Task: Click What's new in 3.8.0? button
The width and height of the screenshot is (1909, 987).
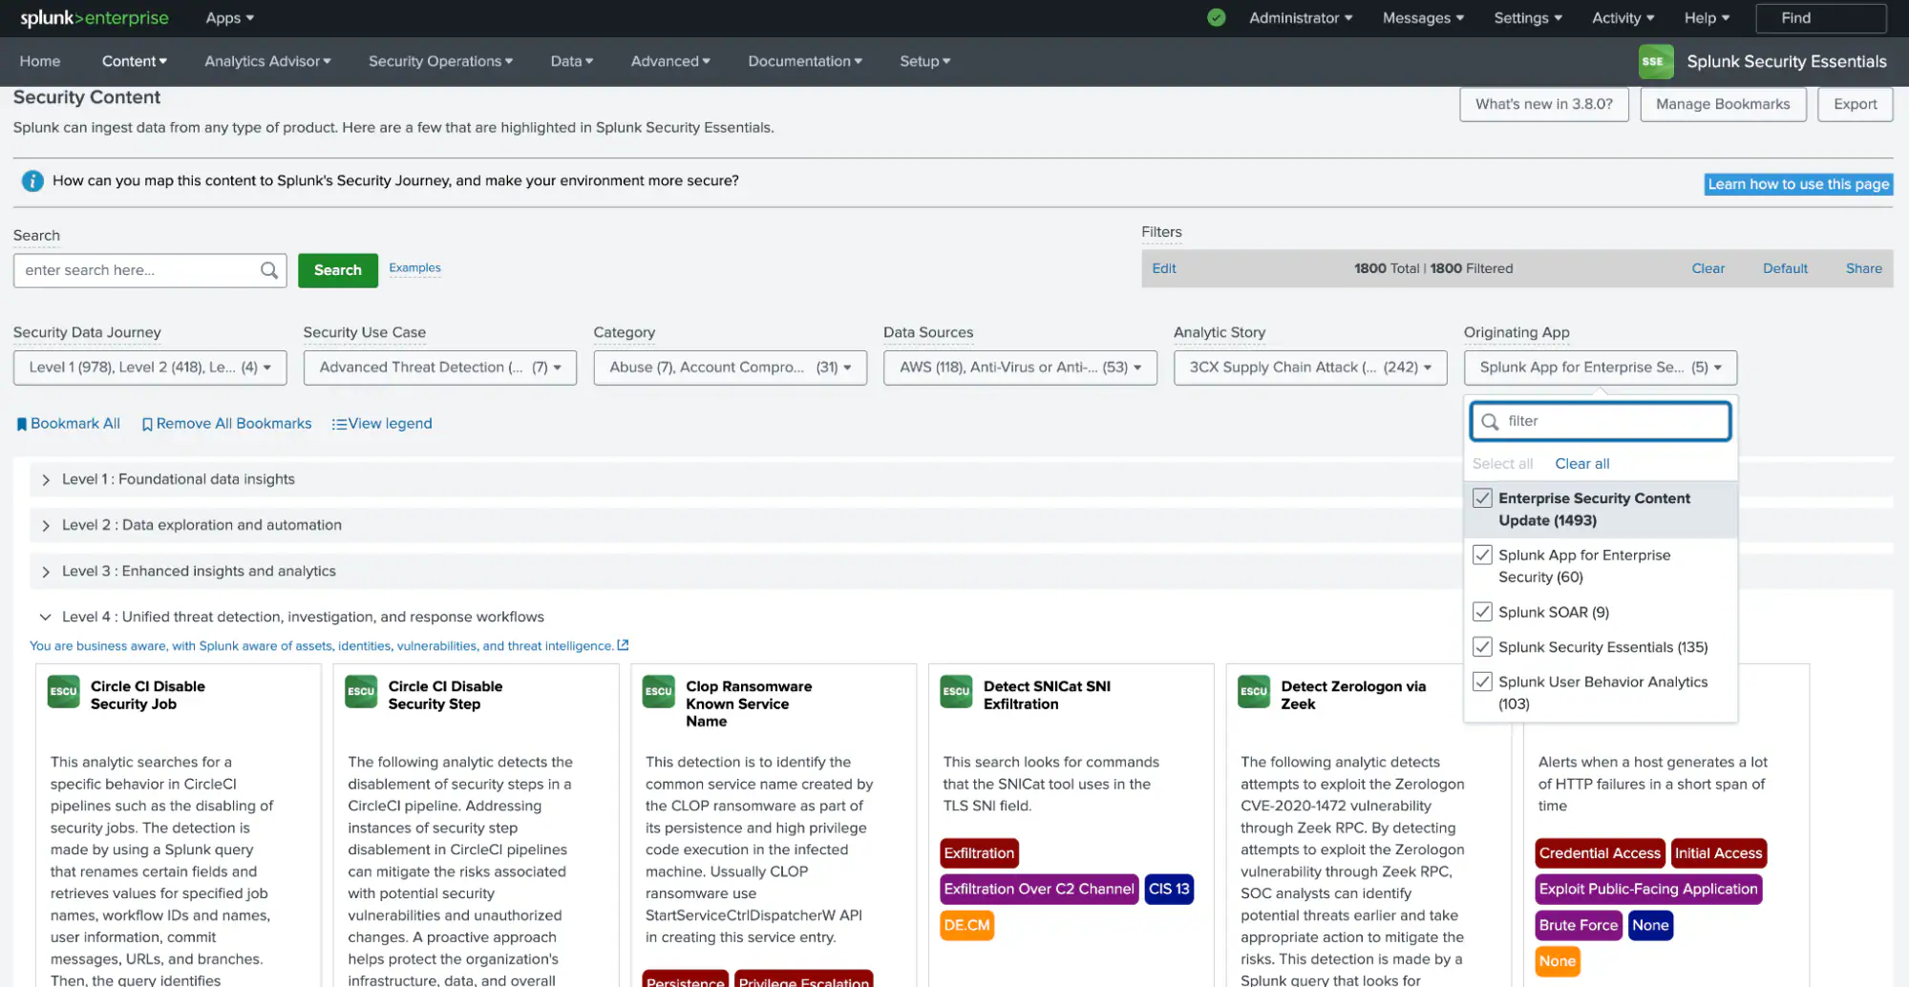Action: 1543,104
